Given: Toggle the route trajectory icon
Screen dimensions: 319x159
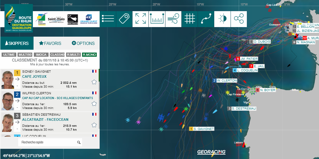Looking at the screenshot, I should (206, 19).
